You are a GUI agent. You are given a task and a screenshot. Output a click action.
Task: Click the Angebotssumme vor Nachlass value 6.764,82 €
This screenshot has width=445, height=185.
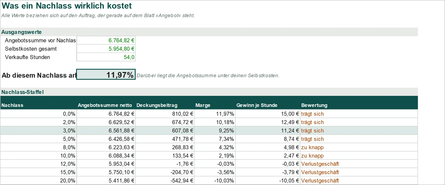tap(106, 40)
